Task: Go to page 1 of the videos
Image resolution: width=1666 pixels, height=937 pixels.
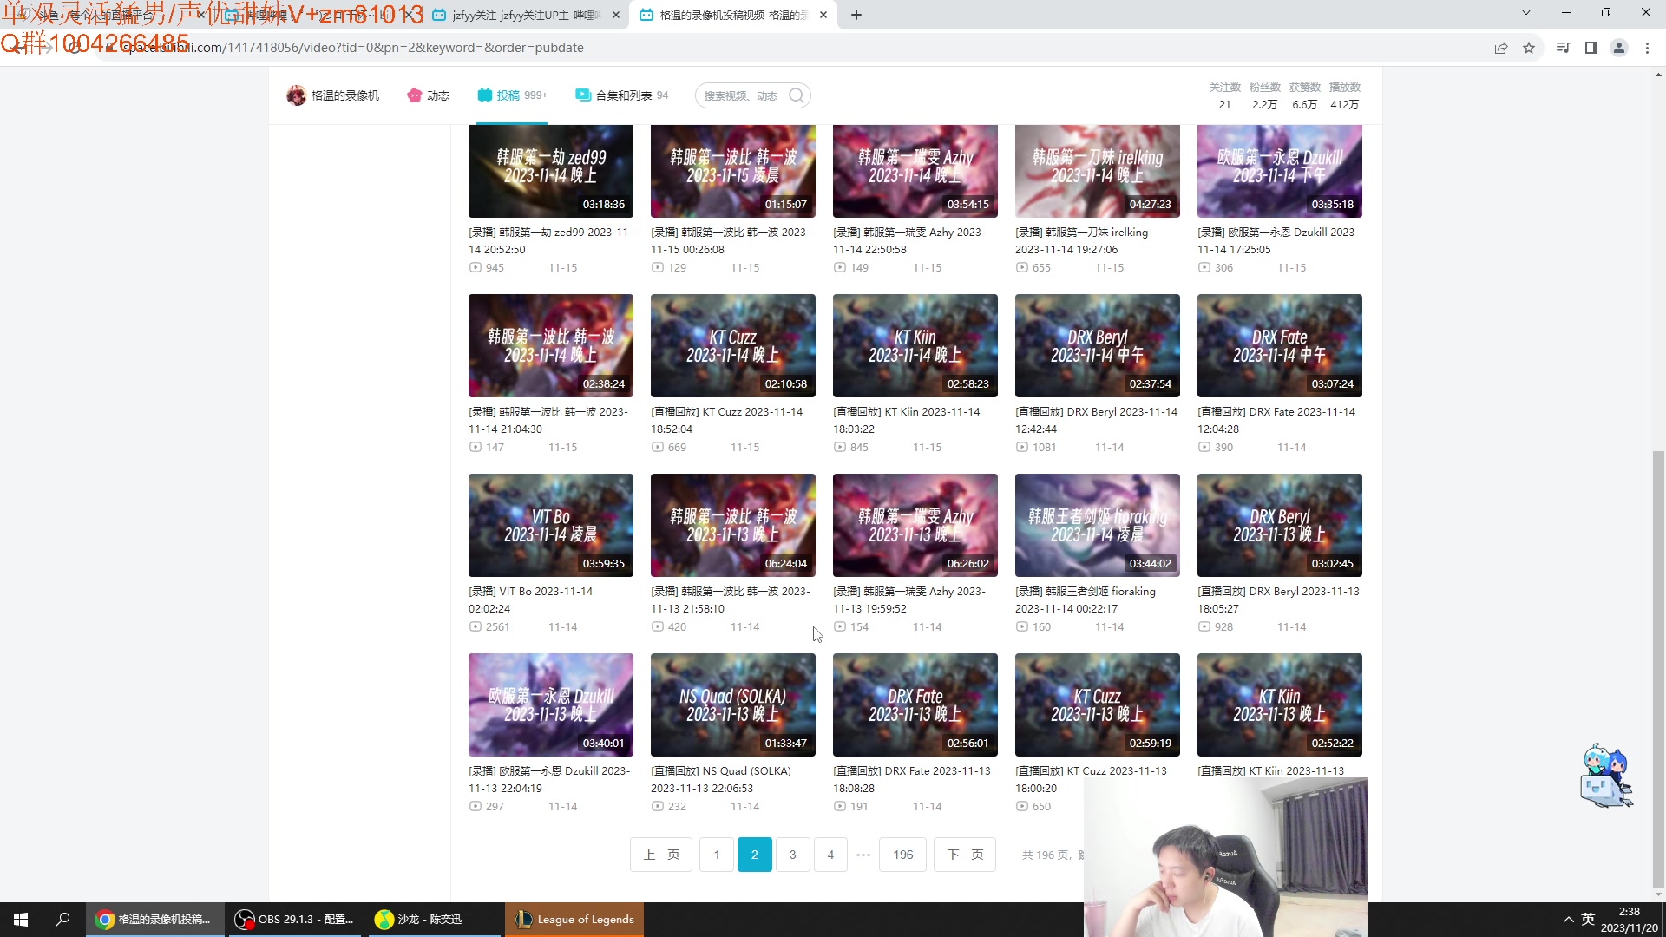Action: (x=717, y=855)
